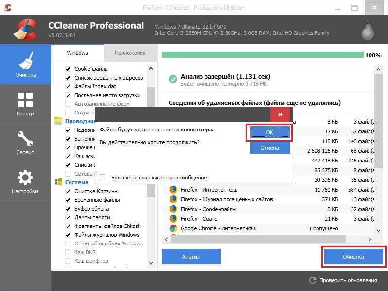This screenshot has height=292, width=388.
Task: Confirm deletion with the OK button
Action: [x=270, y=132]
